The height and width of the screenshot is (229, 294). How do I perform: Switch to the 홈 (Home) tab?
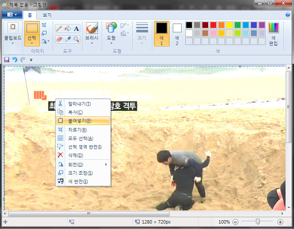[30, 15]
